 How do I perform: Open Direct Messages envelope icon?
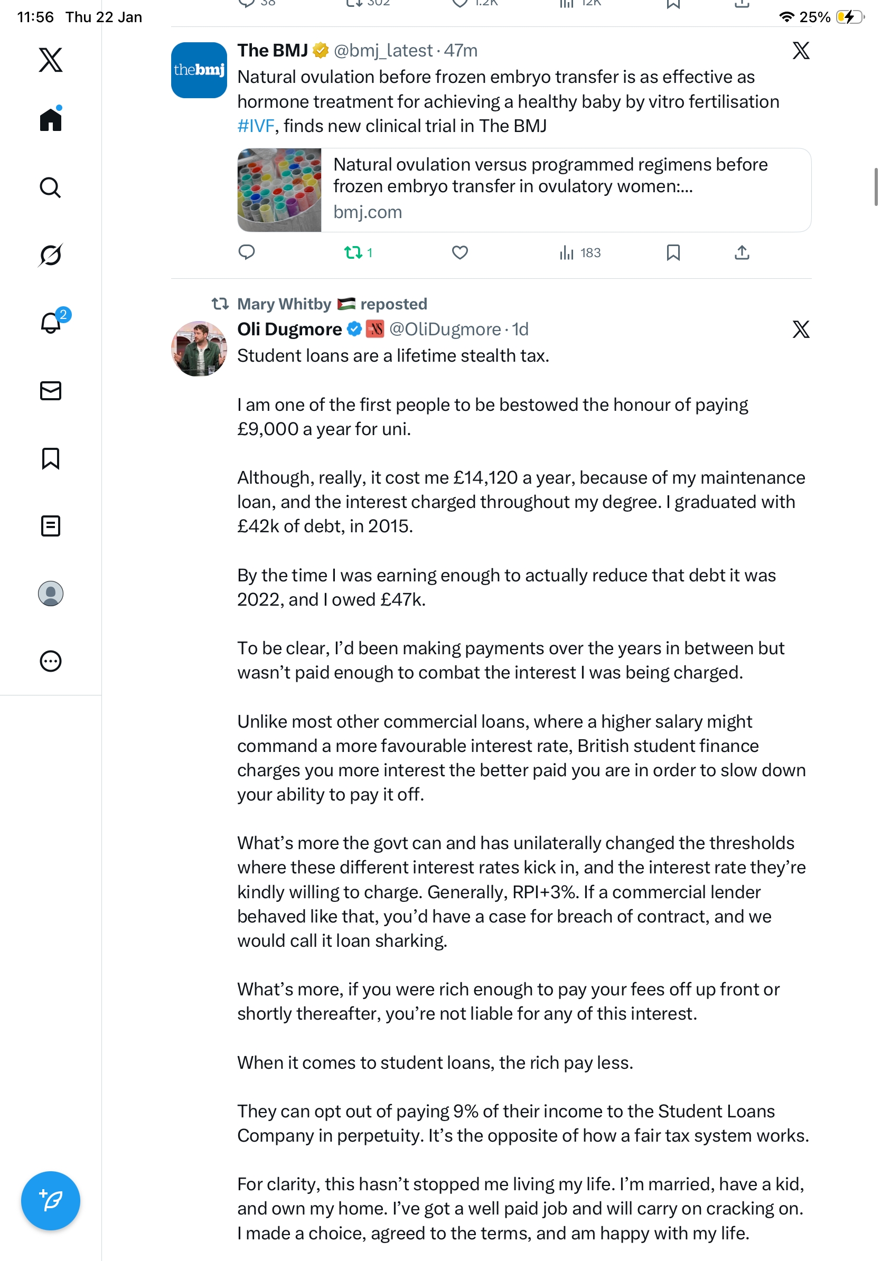click(x=51, y=390)
